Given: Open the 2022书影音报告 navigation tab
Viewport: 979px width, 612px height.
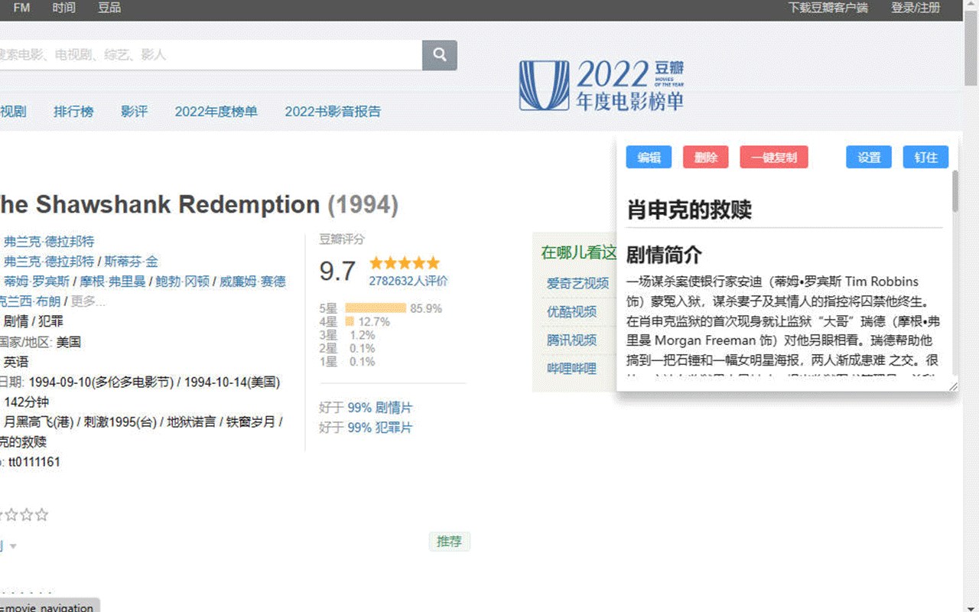Looking at the screenshot, I should (x=333, y=112).
